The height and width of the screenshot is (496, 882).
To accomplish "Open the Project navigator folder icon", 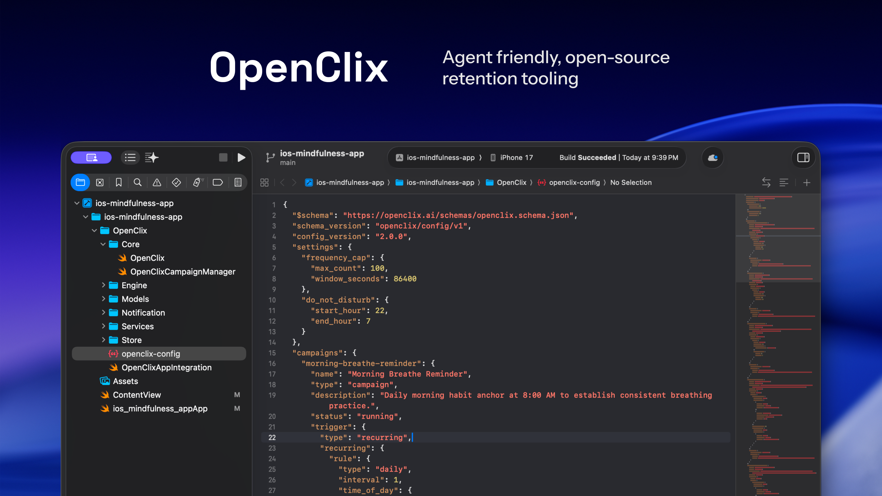I will tap(80, 182).
